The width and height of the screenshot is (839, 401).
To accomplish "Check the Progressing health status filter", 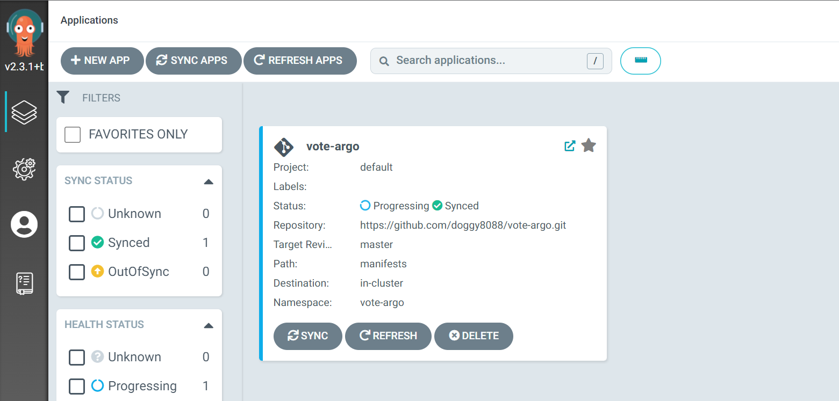I will coord(77,387).
